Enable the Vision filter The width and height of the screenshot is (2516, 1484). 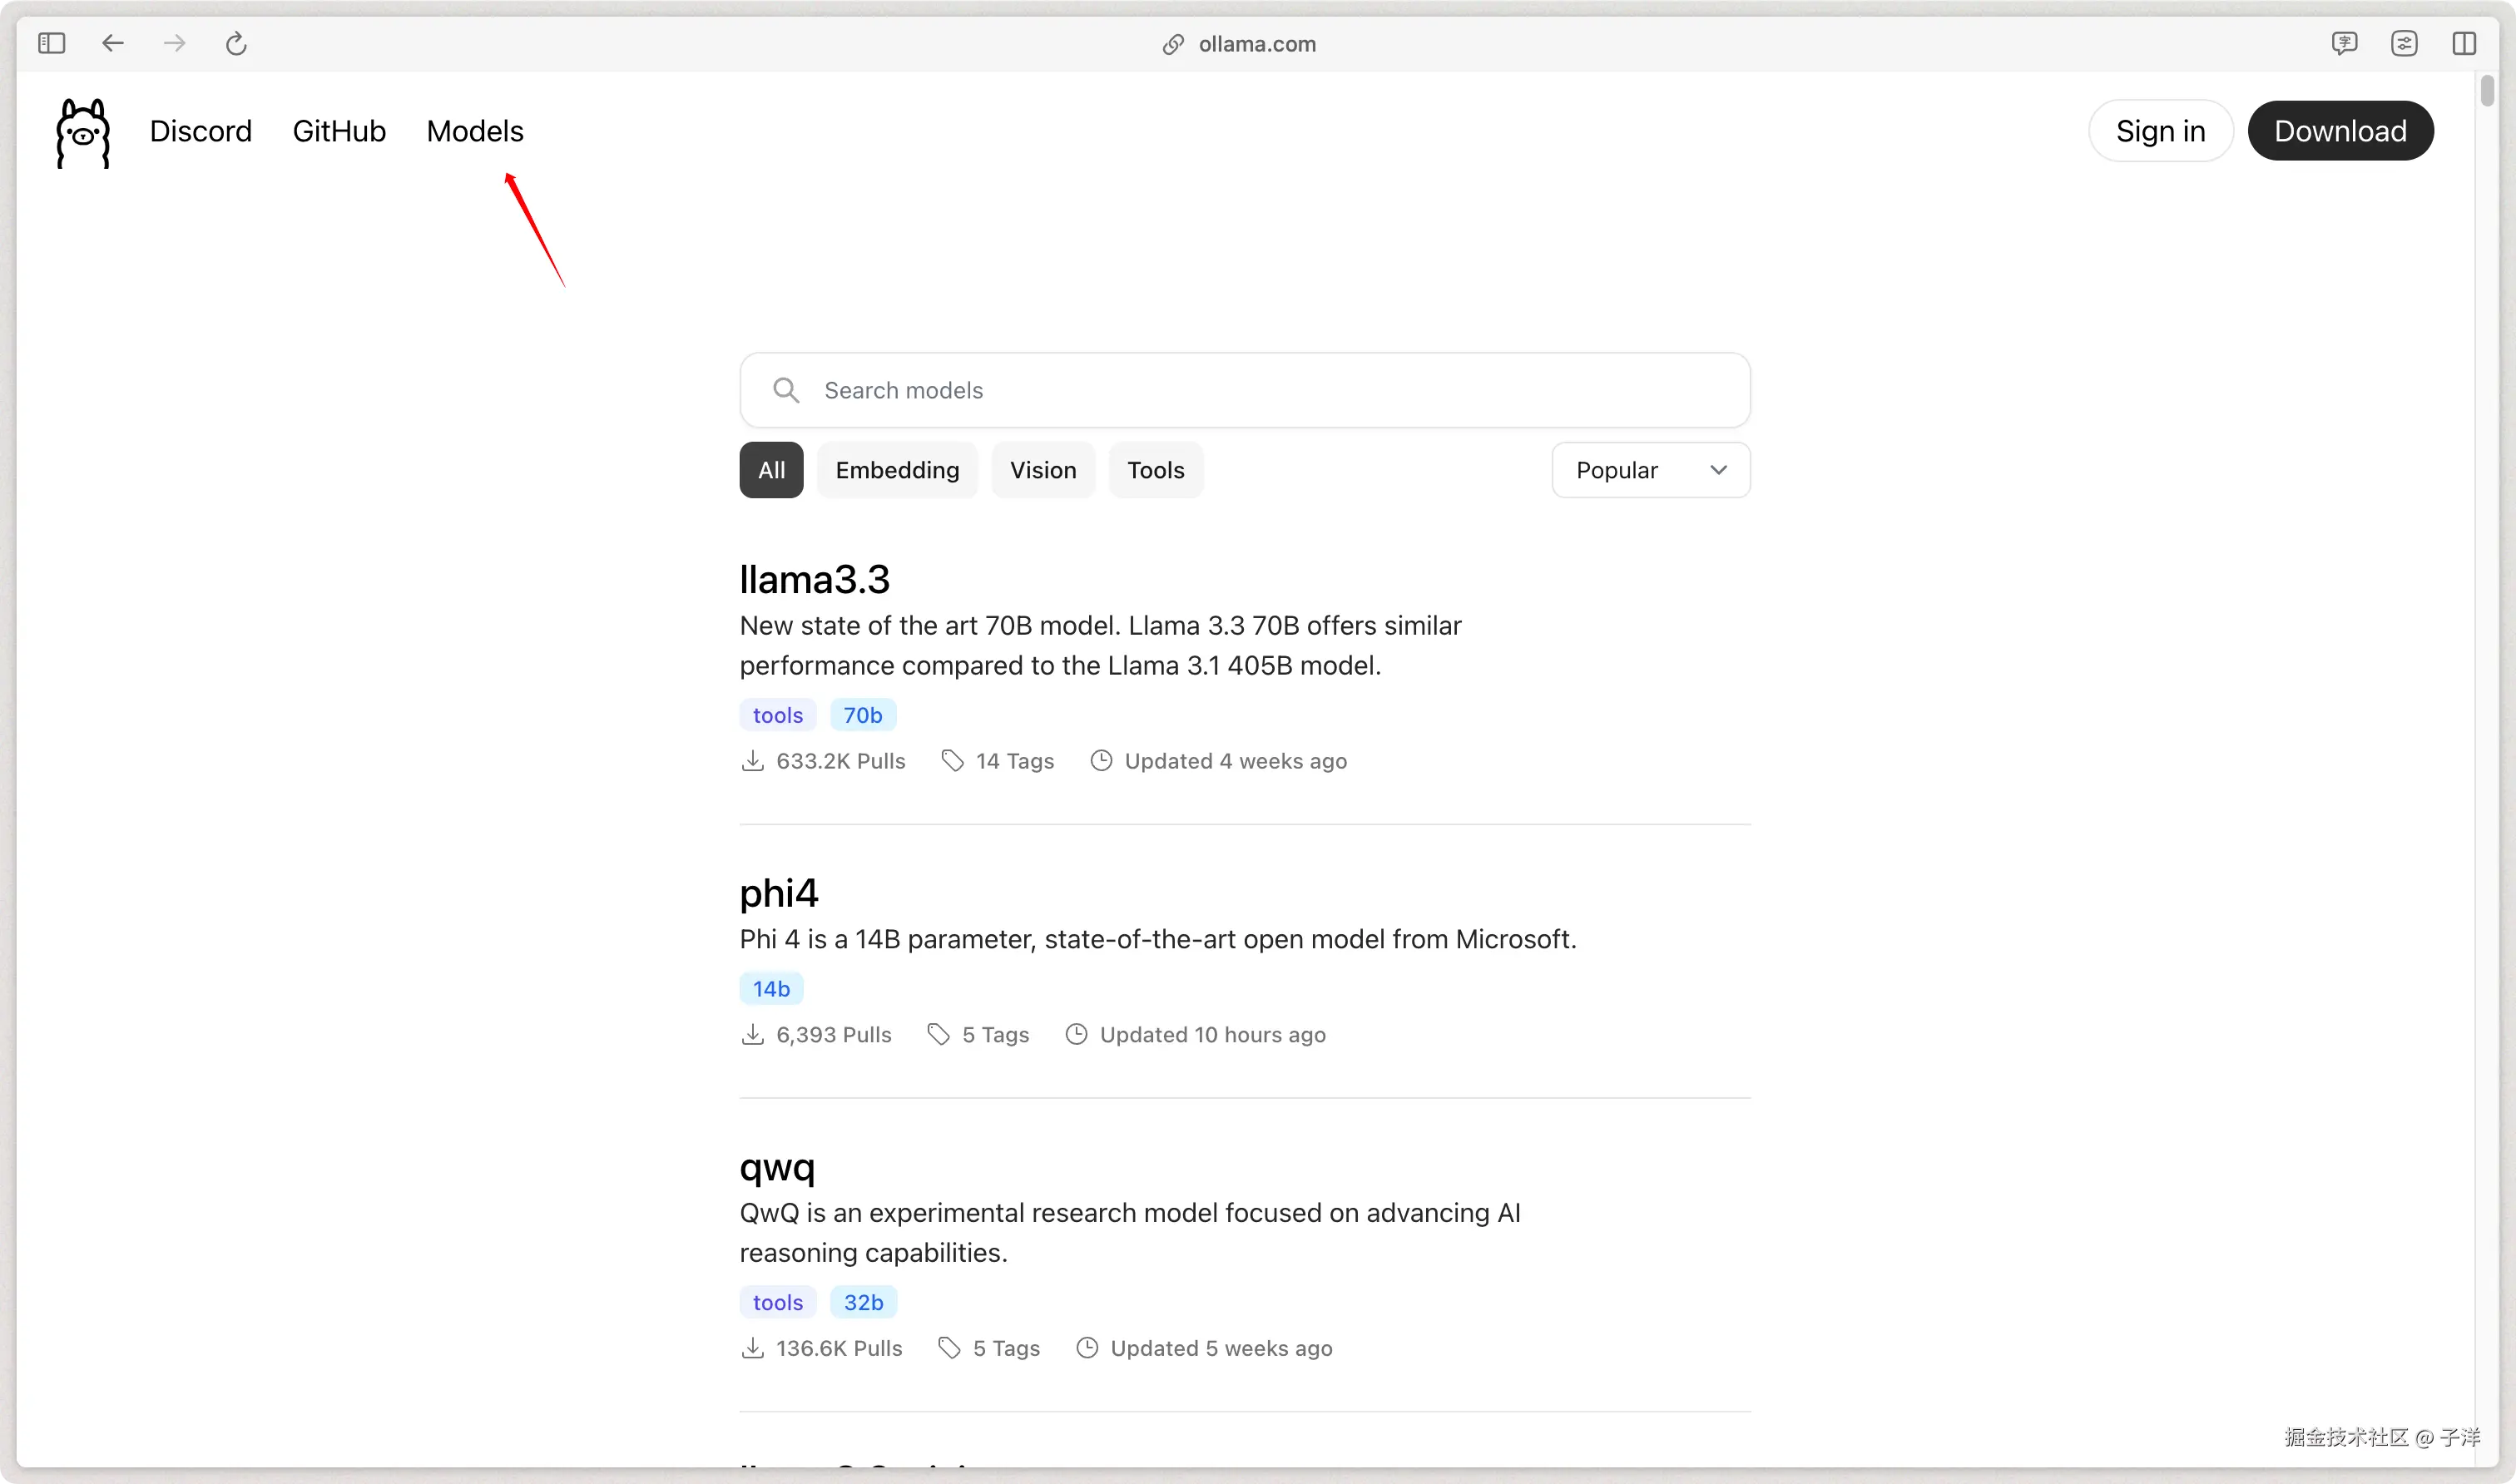tap(1042, 470)
